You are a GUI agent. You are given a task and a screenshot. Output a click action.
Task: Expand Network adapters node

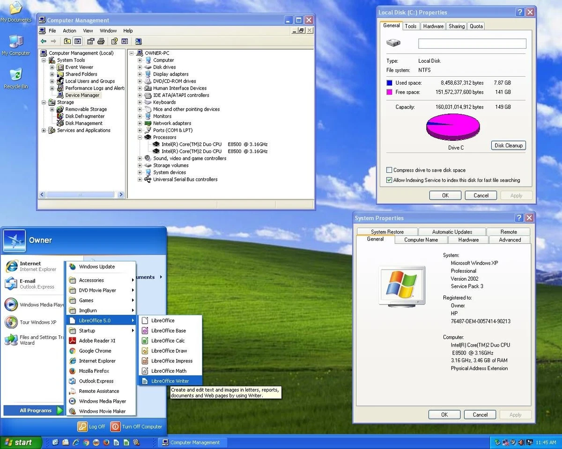140,123
